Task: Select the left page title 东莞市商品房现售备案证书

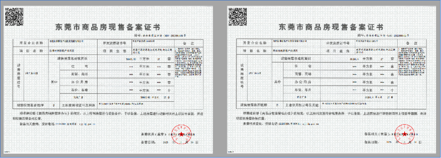Action: click(x=108, y=27)
